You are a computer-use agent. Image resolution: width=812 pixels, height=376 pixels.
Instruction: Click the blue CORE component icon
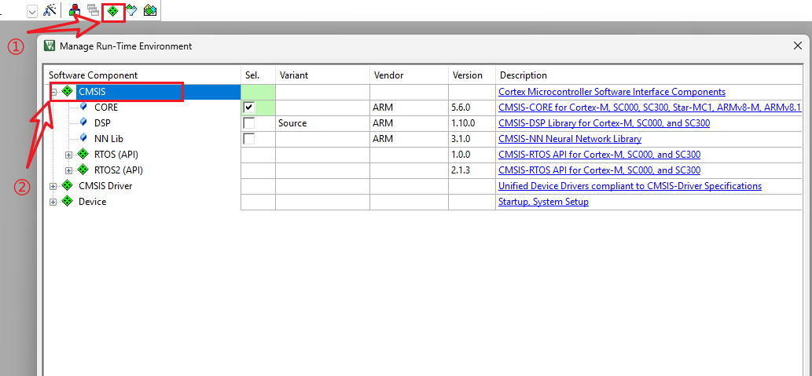[x=84, y=107]
